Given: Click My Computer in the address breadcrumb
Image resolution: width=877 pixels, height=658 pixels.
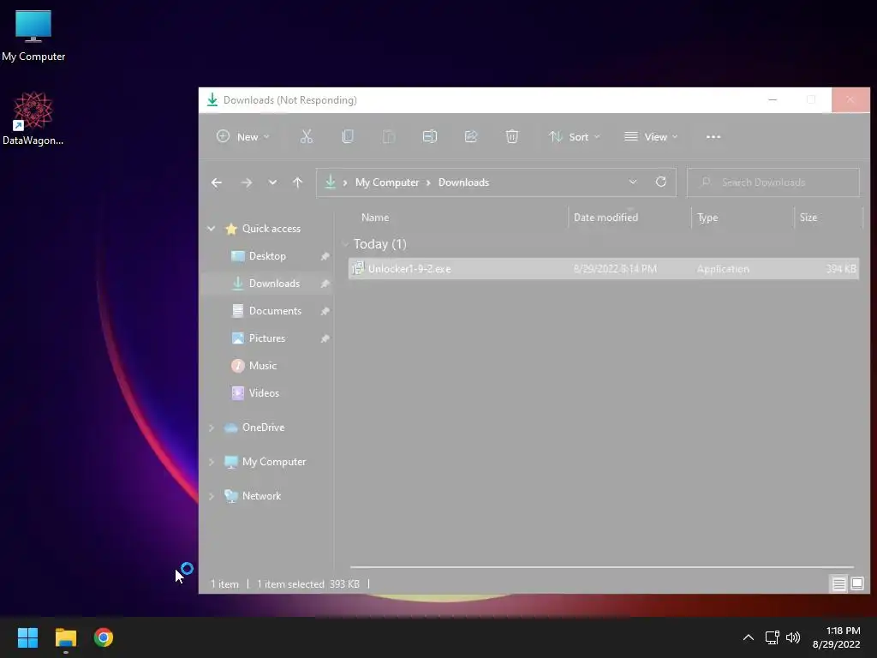Looking at the screenshot, I should pyautogui.click(x=387, y=182).
